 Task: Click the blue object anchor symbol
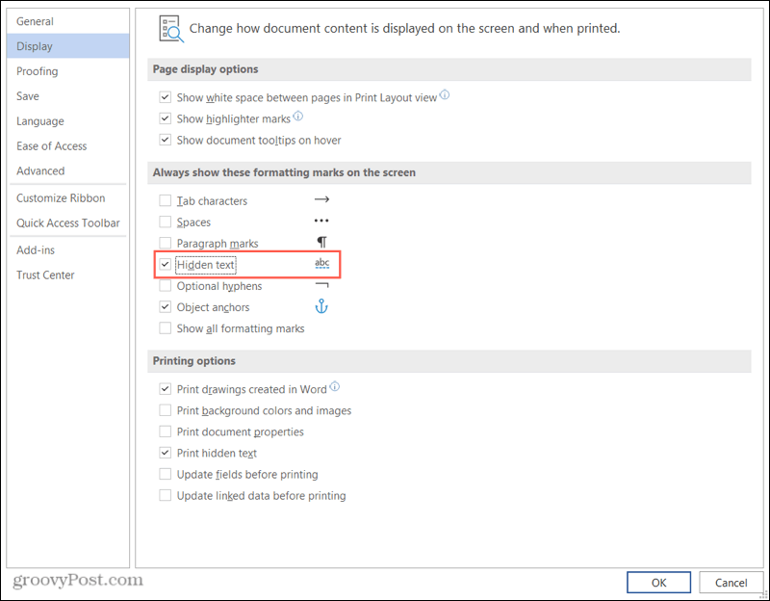[321, 306]
